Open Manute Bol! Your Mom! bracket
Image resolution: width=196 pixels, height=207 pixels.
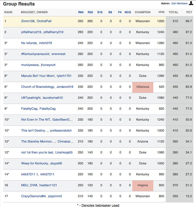[x=38, y=76]
